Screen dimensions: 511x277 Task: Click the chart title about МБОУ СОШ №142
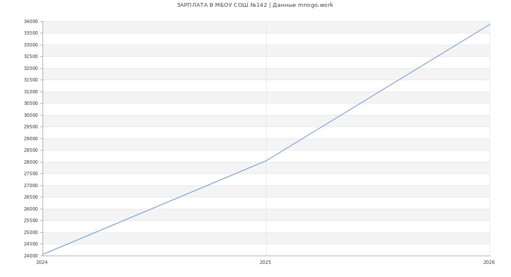pos(255,5)
